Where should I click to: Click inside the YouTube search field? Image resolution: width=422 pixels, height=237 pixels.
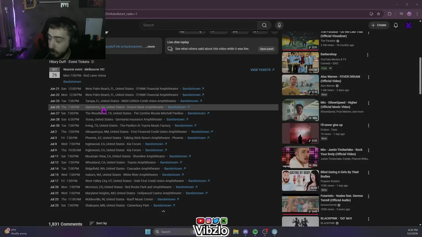tap(198, 25)
